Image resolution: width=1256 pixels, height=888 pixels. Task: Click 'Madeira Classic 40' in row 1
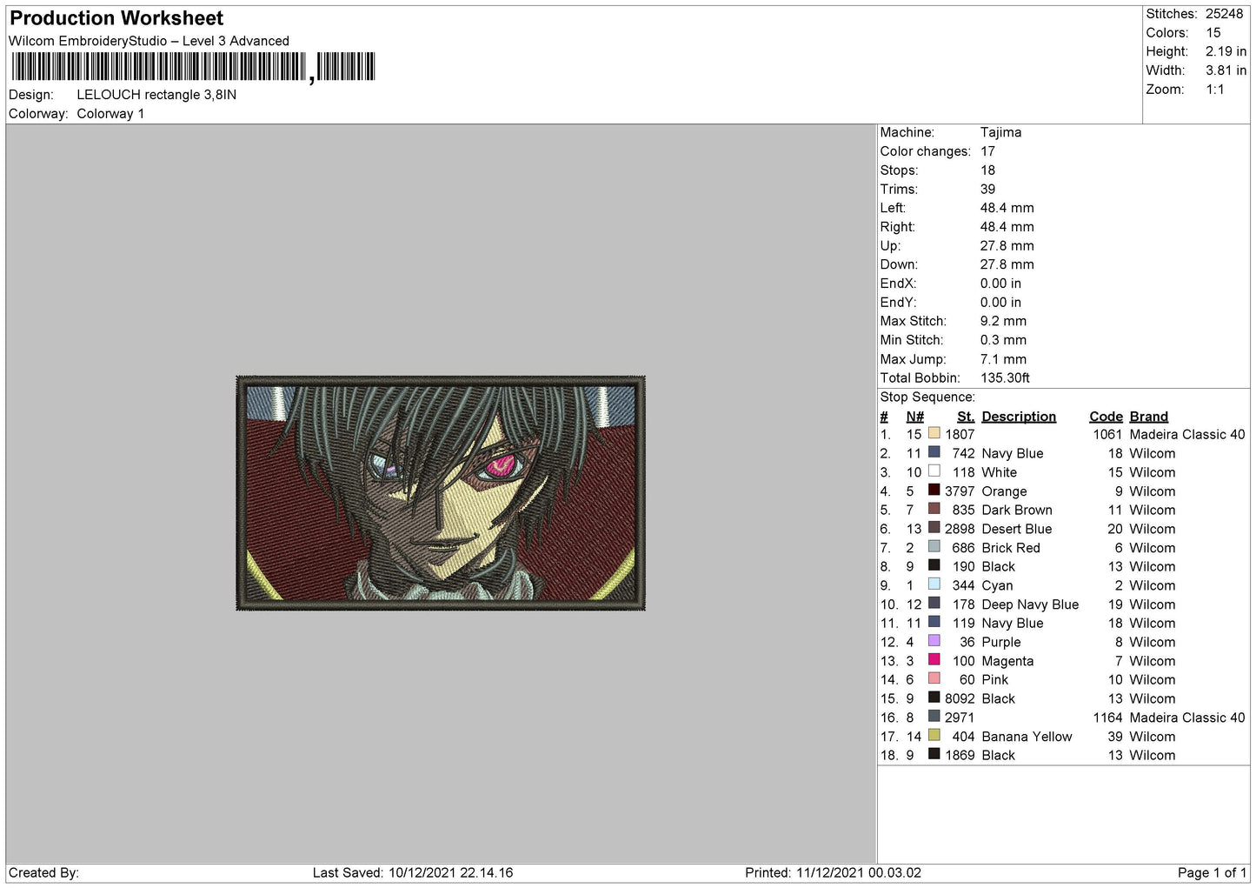[1187, 434]
